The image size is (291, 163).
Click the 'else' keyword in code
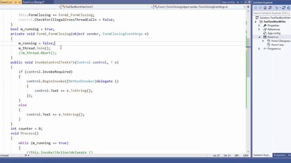coord(22,105)
